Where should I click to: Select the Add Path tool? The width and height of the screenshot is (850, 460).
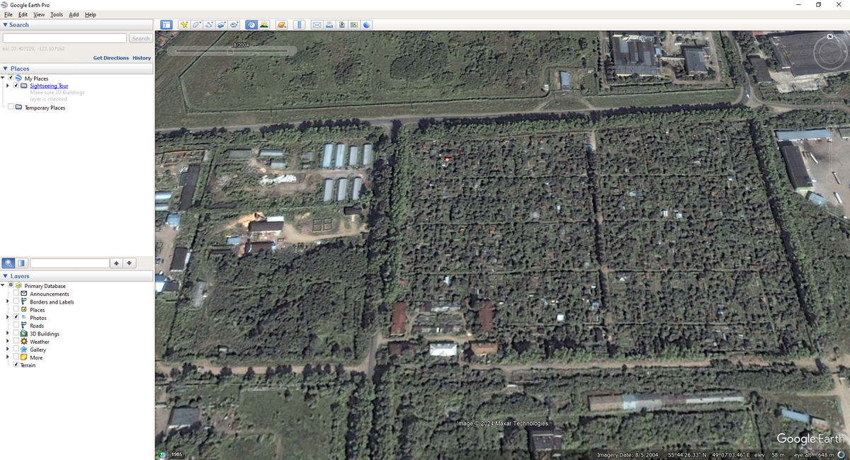point(209,25)
